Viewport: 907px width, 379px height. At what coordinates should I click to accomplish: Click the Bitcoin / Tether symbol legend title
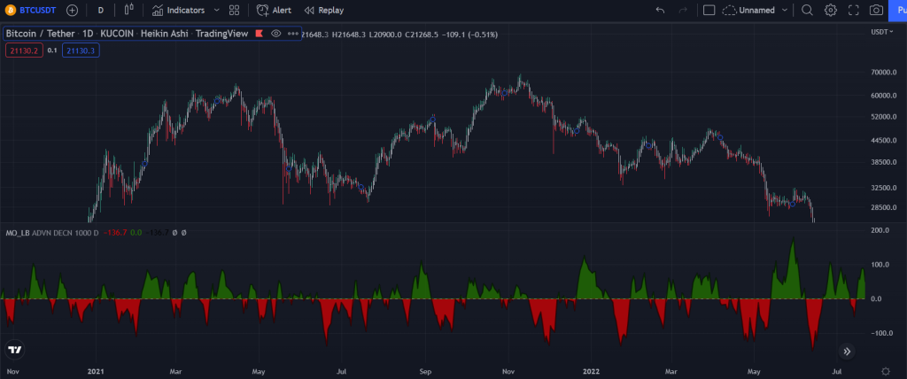127,34
